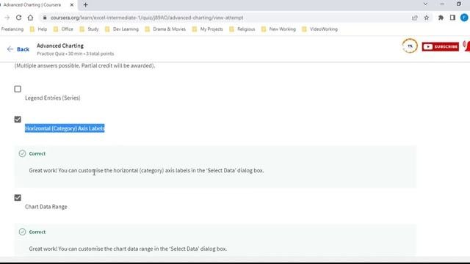Click the YouTube Subscribe button
The width and height of the screenshot is (470, 264).
coord(440,47)
